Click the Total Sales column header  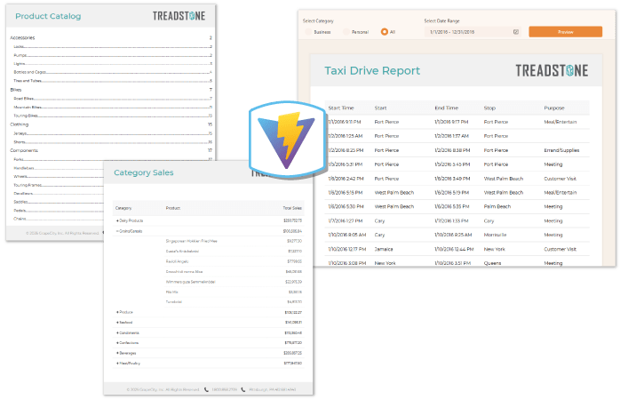pyautogui.click(x=292, y=208)
